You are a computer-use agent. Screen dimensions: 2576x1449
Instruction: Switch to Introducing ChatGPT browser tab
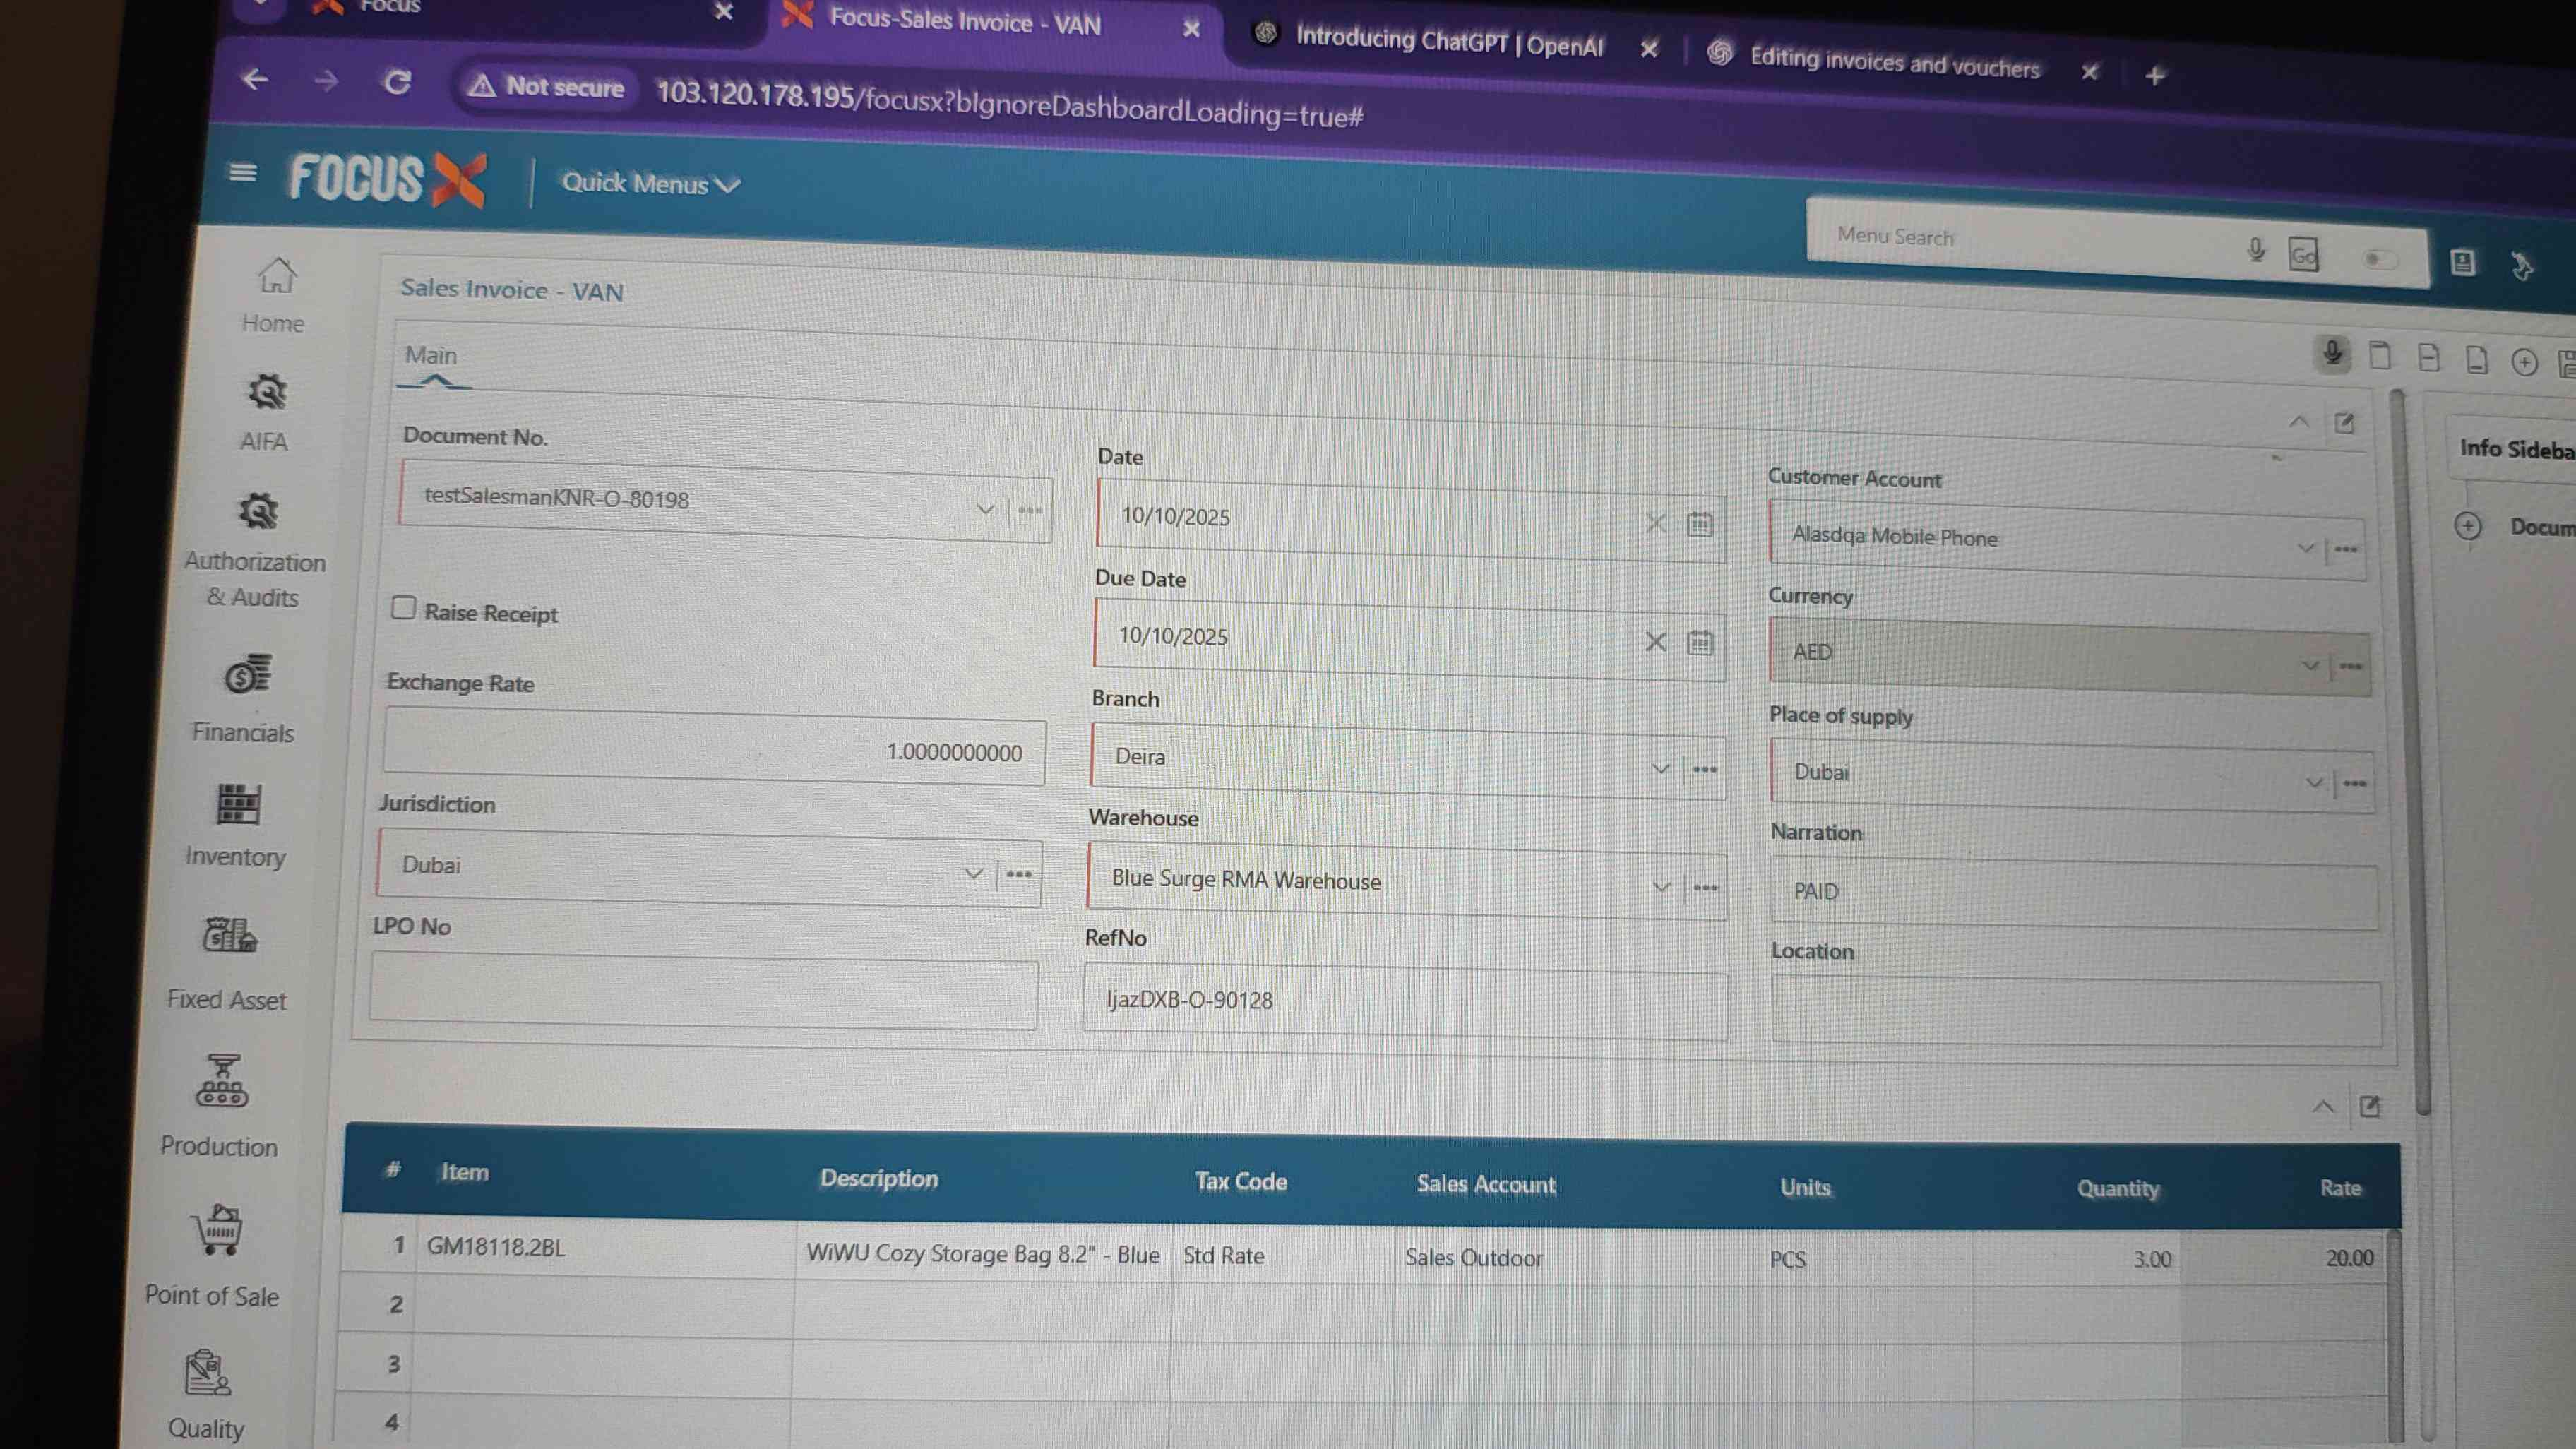point(1448,42)
